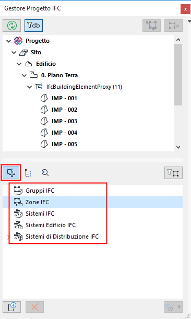This screenshot has height=319, width=191.
Task: Click the magnifier find element icon
Action: (x=45, y=173)
